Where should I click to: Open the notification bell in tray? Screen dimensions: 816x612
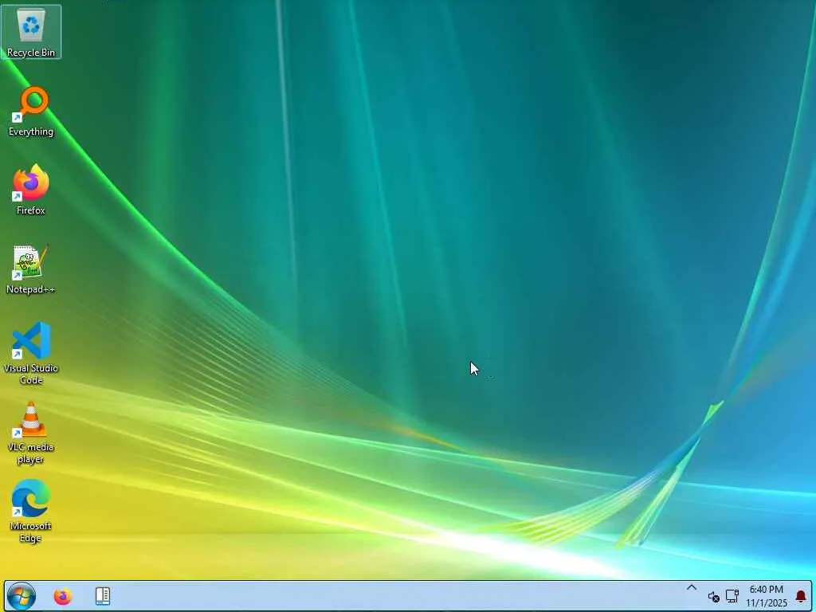point(801,596)
